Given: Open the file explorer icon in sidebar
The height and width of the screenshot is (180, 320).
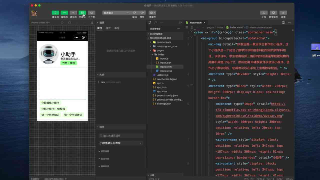Looking at the screenshot, I should (149, 22).
